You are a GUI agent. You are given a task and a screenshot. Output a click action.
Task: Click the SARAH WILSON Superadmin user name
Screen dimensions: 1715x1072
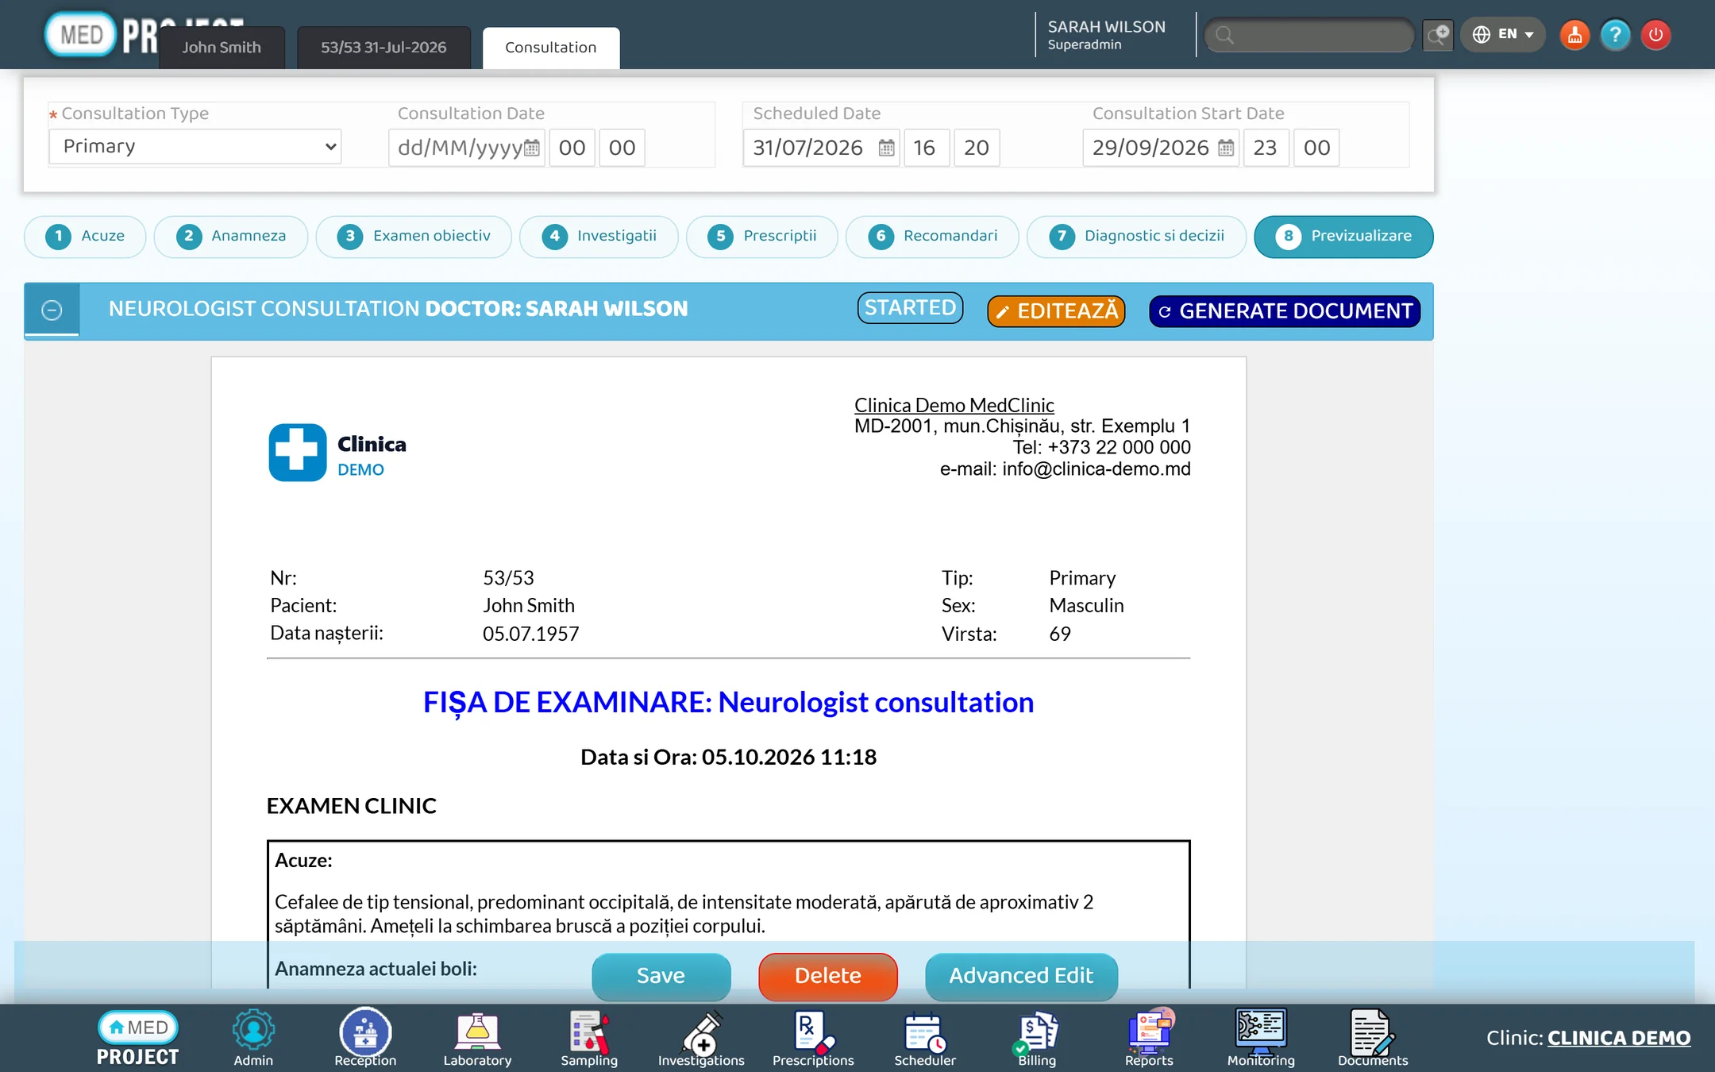pos(1106,35)
